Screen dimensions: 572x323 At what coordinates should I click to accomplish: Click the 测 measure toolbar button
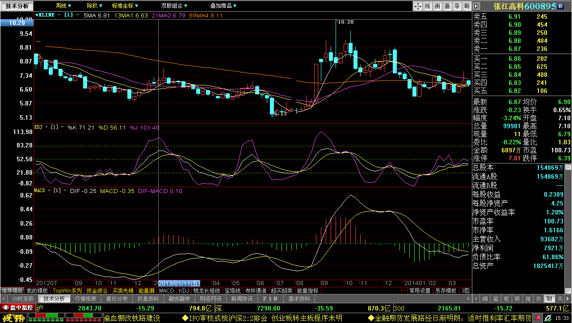click(437, 6)
